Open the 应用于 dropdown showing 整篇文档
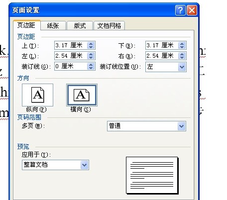The height and width of the screenshot is (200, 227). tap(85, 165)
